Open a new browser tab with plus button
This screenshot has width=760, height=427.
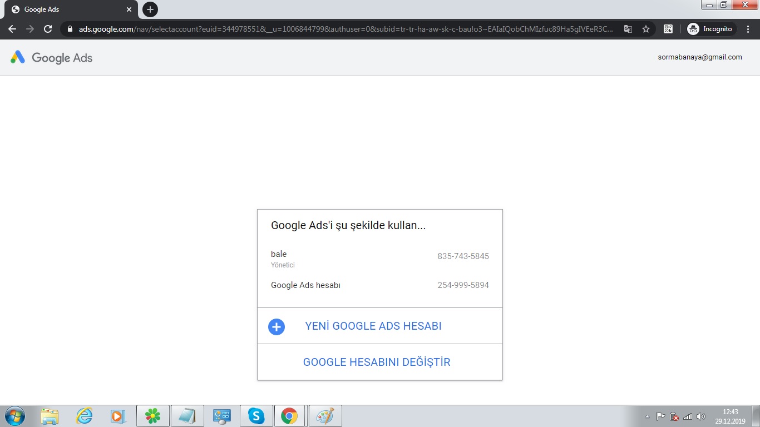coord(150,9)
